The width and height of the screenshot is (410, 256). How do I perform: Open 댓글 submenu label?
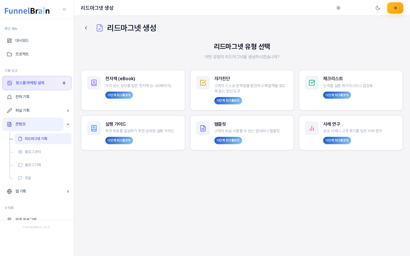(x=28, y=178)
